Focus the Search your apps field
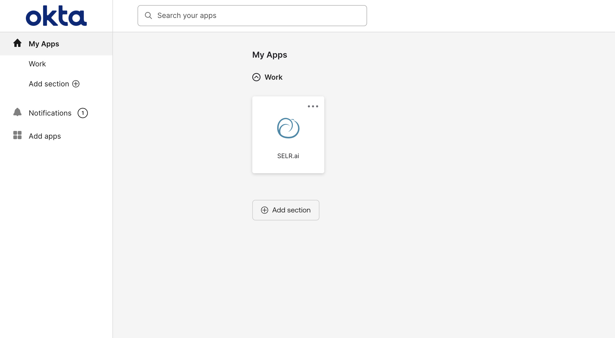The image size is (615, 338). (252, 16)
